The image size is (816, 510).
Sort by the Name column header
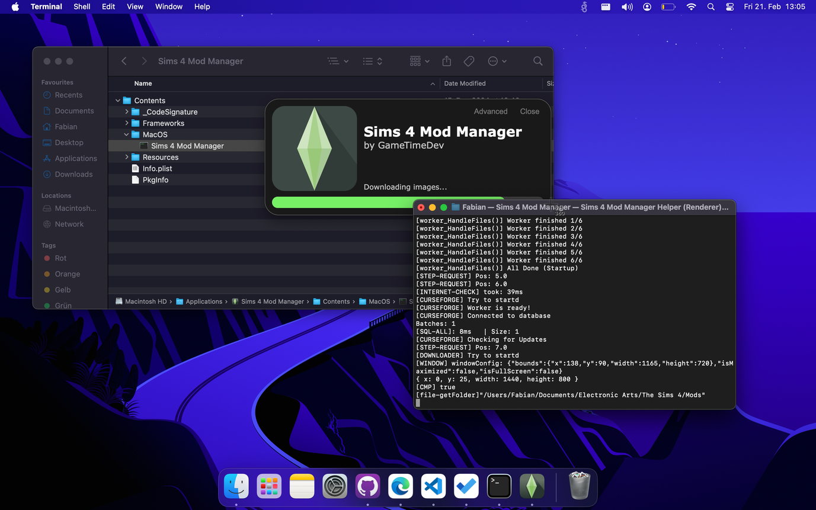[143, 84]
